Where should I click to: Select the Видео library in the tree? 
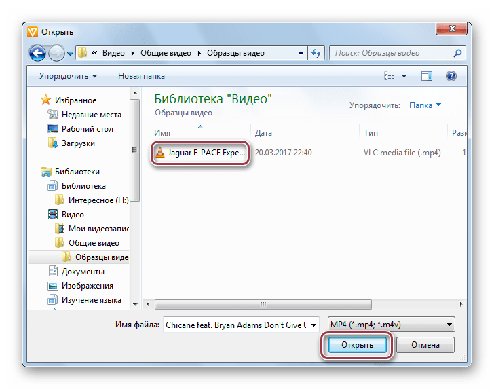pos(66,215)
